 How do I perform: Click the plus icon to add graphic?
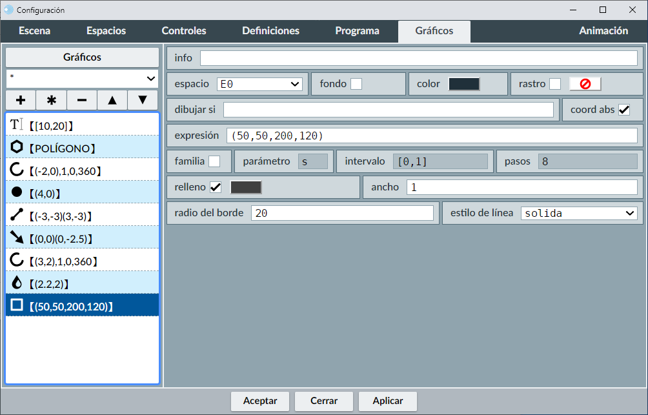(x=21, y=100)
